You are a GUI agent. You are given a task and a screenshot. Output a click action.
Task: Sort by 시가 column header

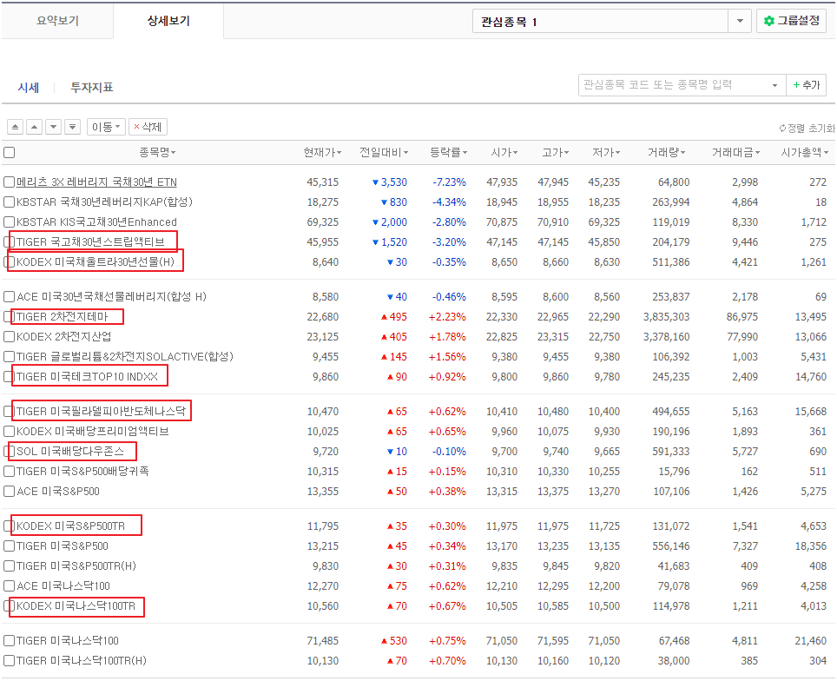click(x=504, y=153)
